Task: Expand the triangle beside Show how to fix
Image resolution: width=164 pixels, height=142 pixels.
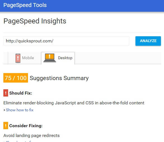Action: 4,110
